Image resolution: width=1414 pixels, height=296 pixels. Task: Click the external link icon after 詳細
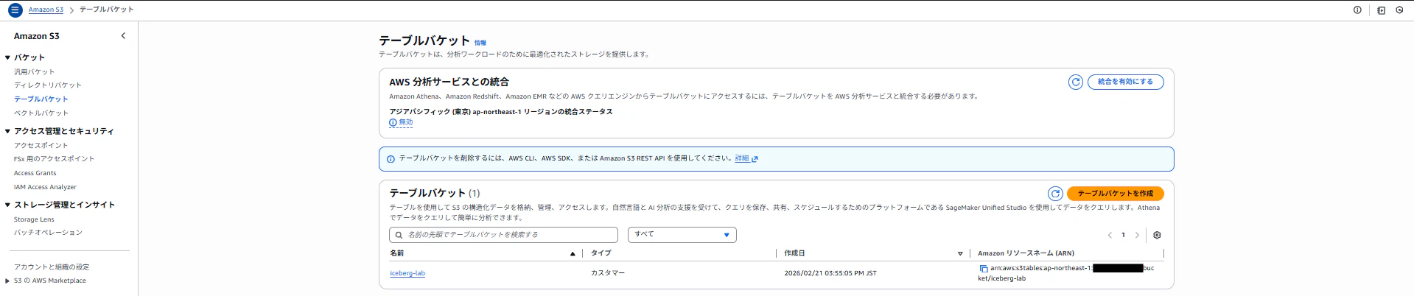(x=755, y=158)
